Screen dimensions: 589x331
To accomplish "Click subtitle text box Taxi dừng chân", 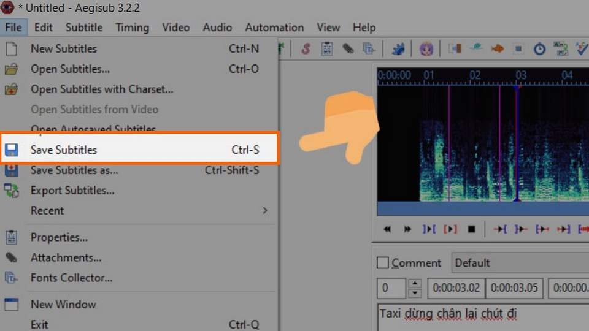I will [483, 317].
